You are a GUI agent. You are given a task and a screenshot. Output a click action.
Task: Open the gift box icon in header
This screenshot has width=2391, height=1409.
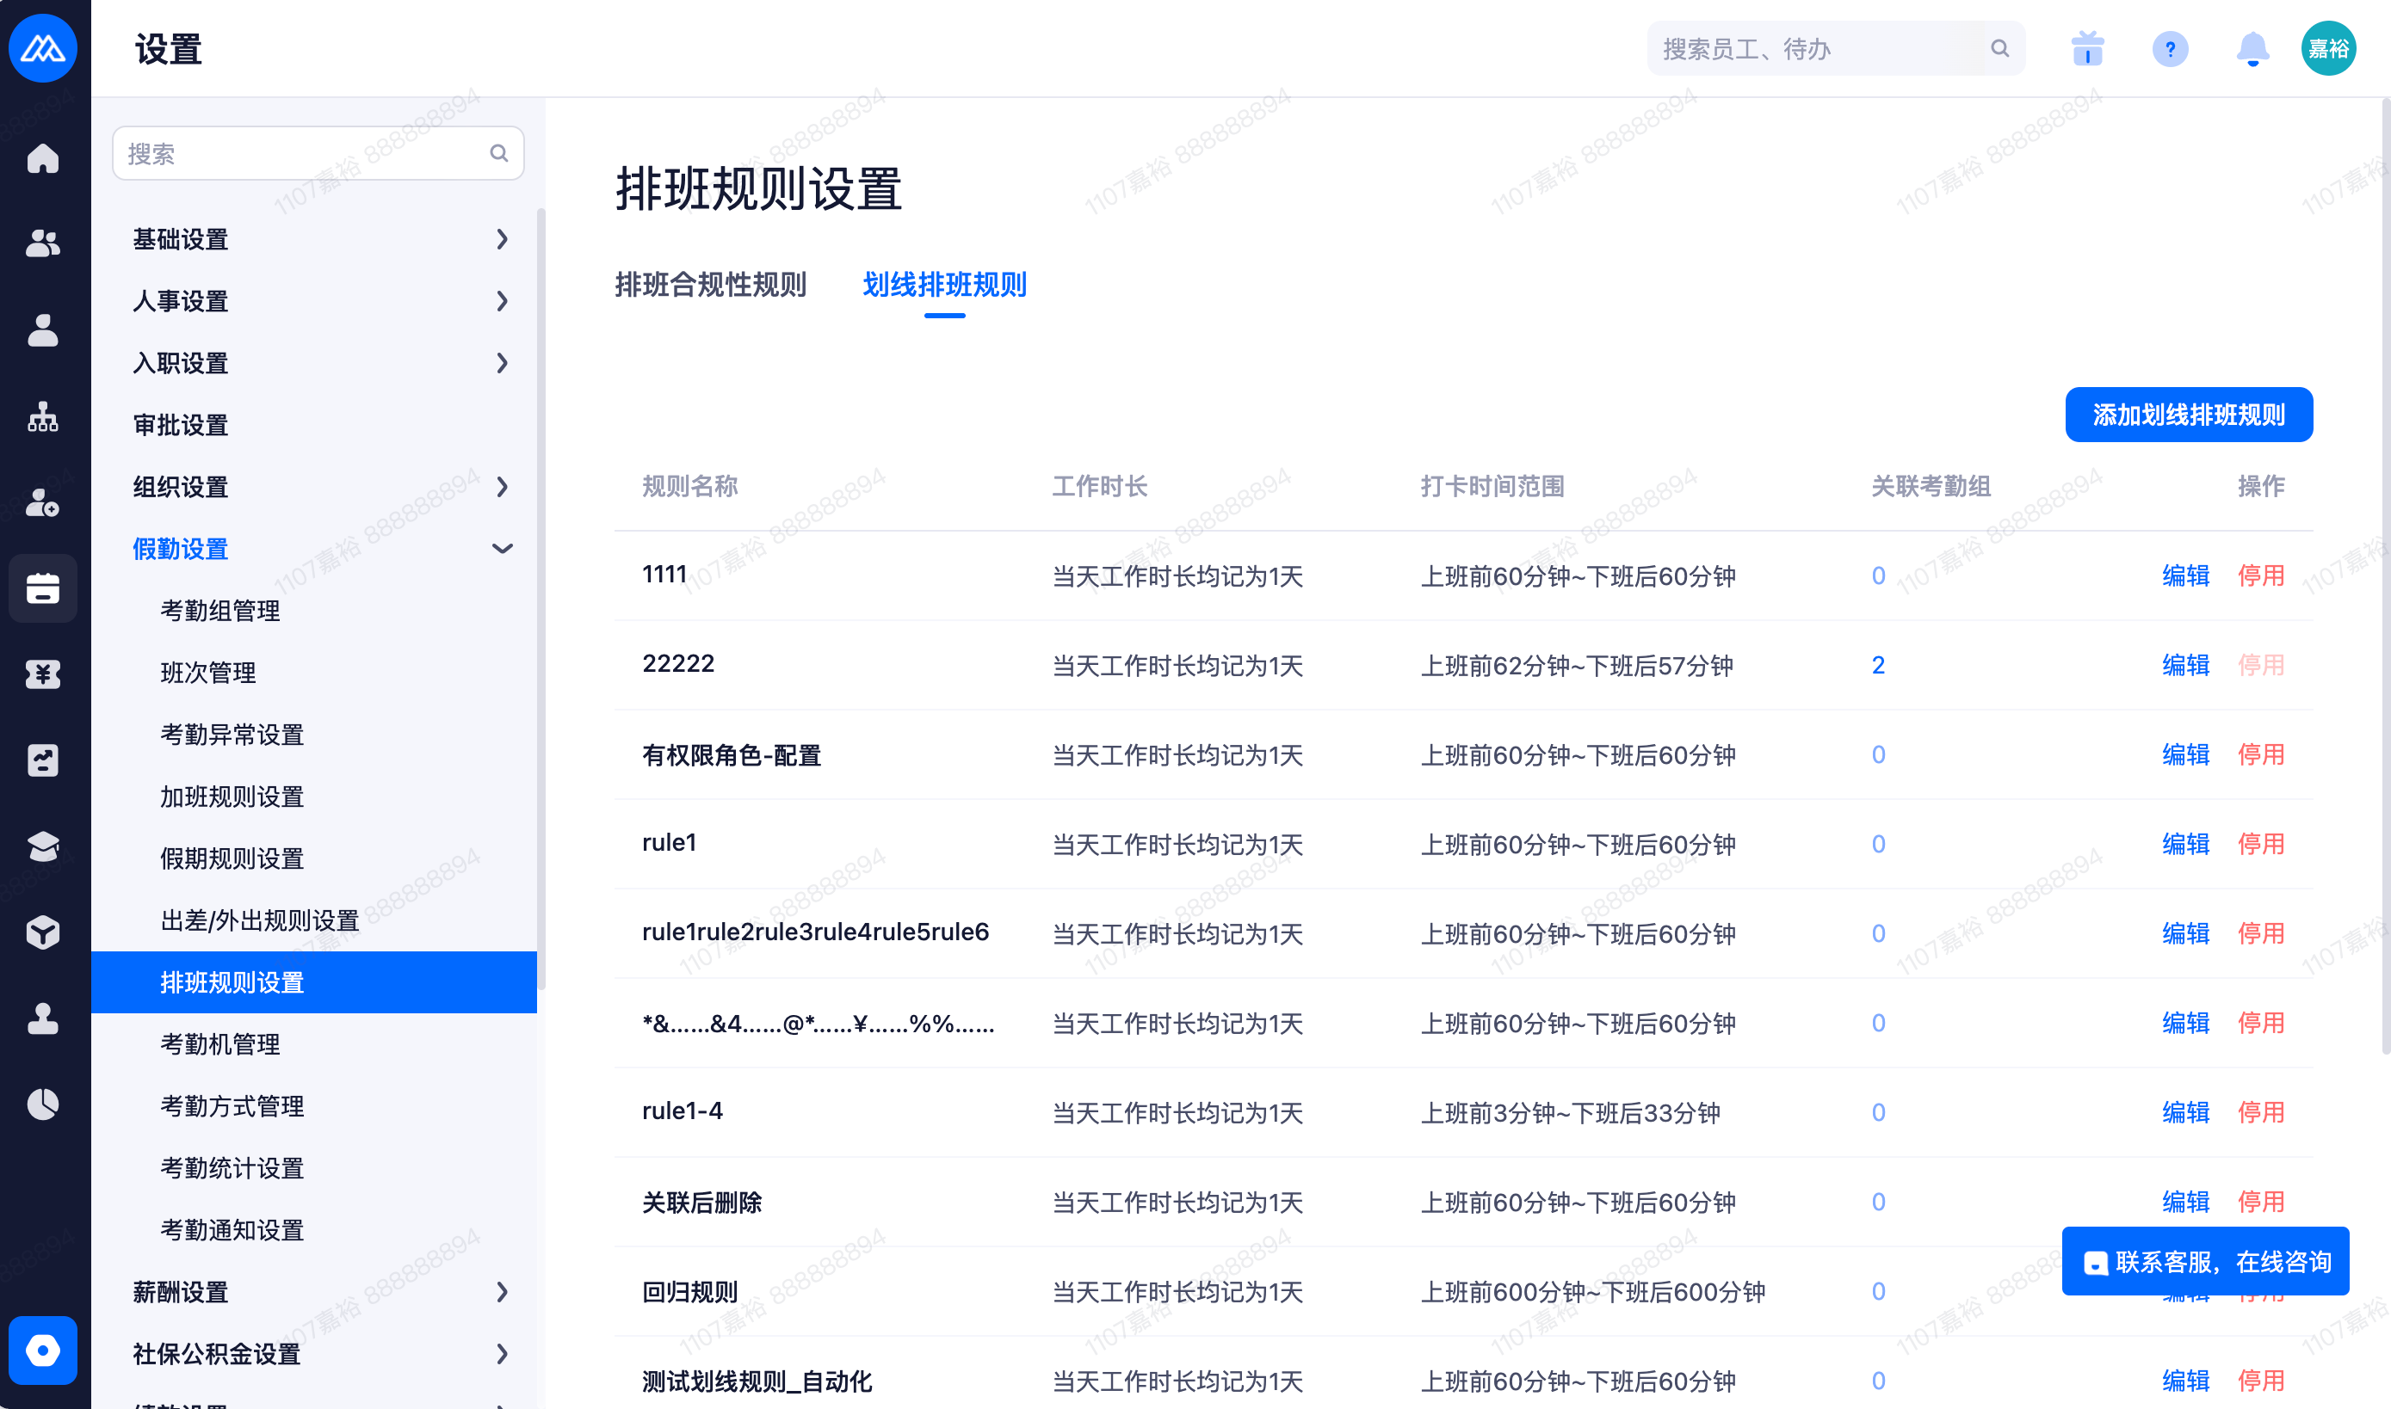point(2087,48)
